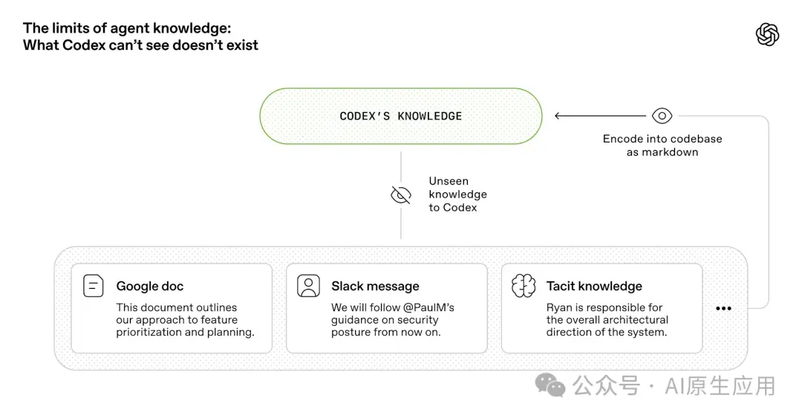Click the Google doc card description text
The width and height of the screenshot is (802, 418).
(185, 320)
